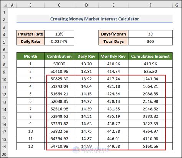This screenshot has width=182, height=158.
Task: Select row 2 header
Action: [x=4, y=20]
